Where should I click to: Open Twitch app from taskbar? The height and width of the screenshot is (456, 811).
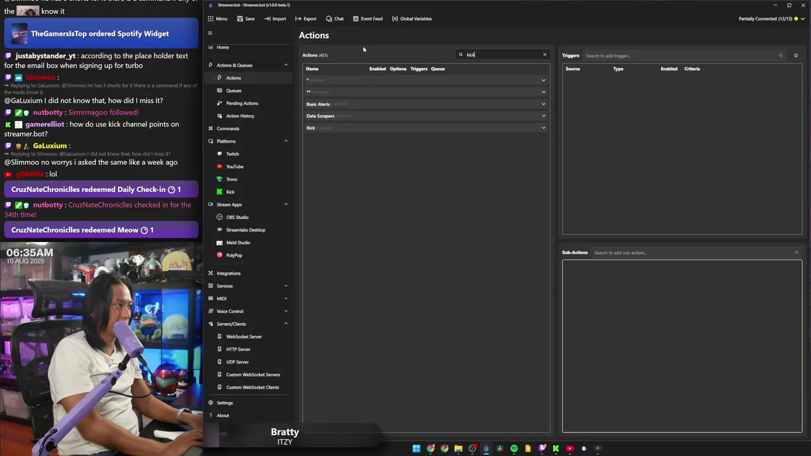coord(542,448)
